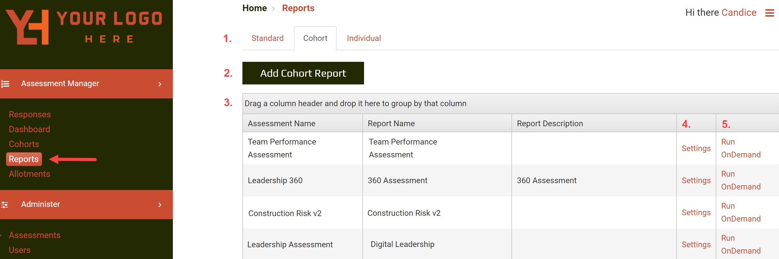Open the hamburger menu beside Candice
This screenshot has height=259, width=779.
point(769,13)
